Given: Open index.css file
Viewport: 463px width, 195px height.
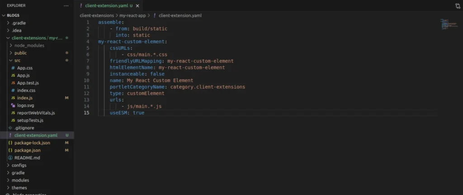Looking at the screenshot, I should point(26,91).
